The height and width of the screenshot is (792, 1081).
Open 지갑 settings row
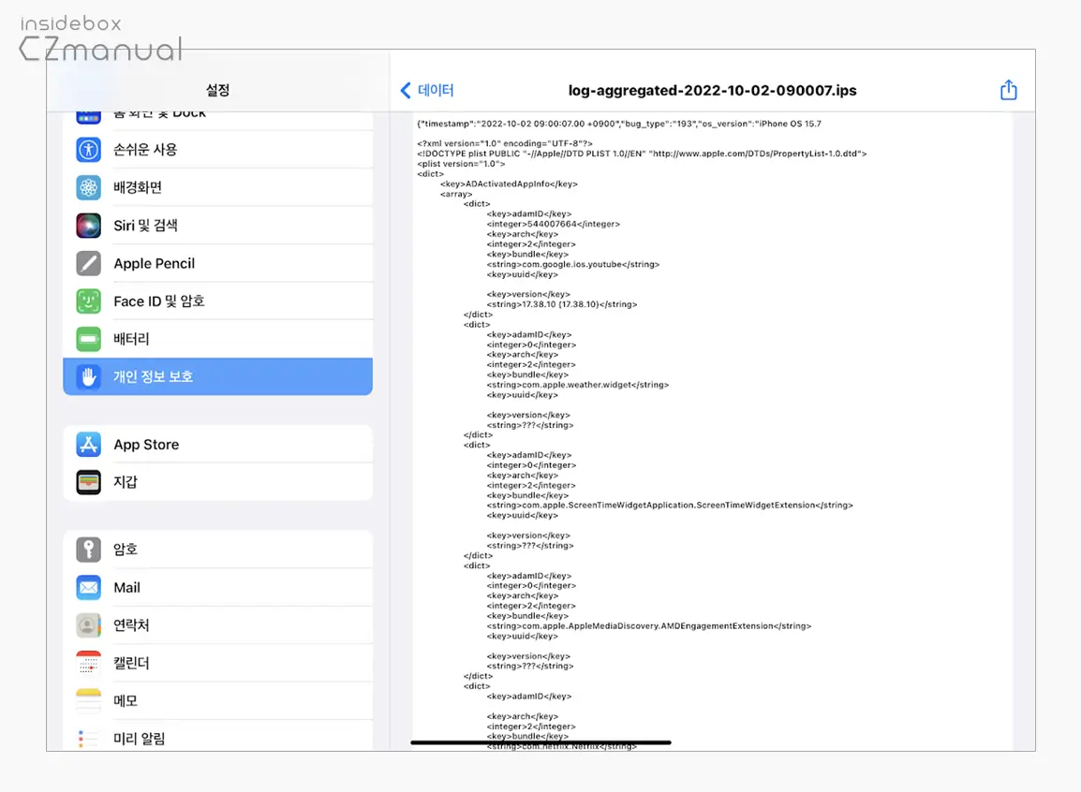[x=218, y=482]
